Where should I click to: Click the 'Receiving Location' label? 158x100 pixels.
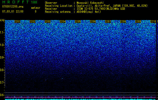point(59,6)
